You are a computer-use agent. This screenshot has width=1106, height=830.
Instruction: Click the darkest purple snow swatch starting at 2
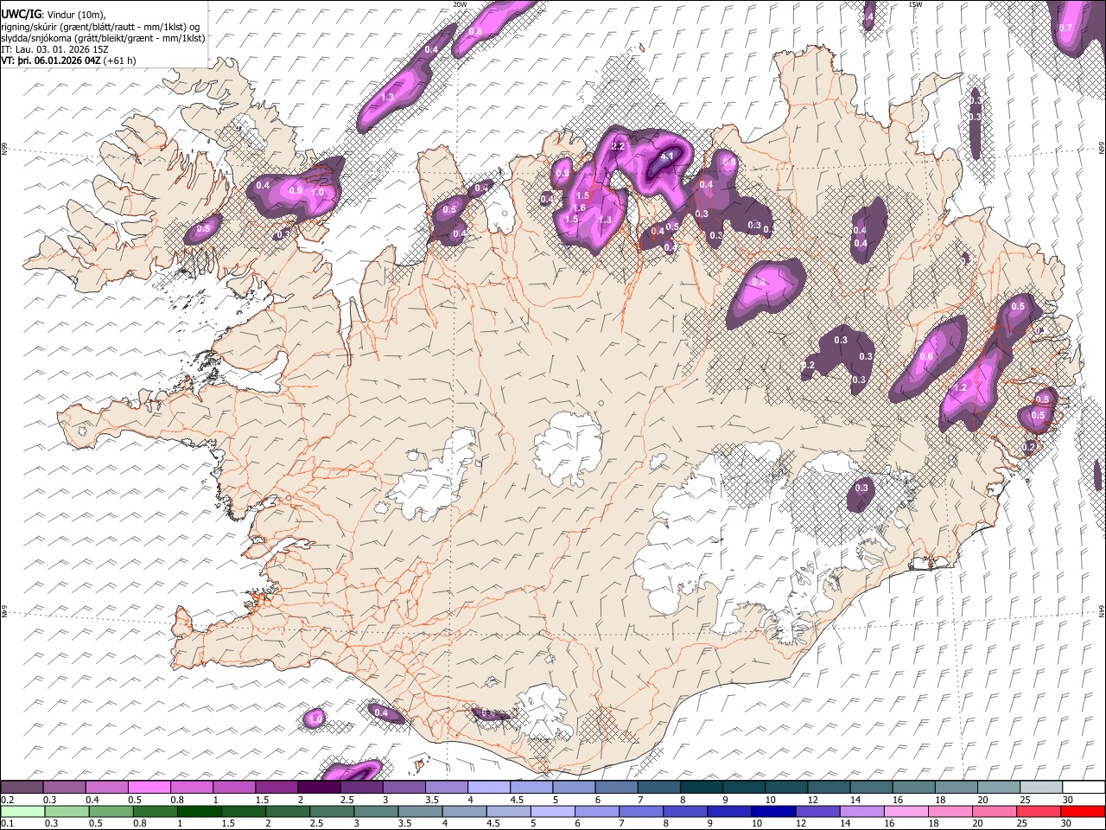319,787
